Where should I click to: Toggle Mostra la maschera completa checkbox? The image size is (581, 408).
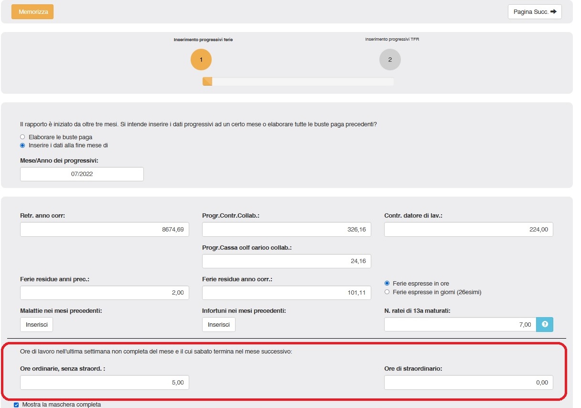[16, 405]
